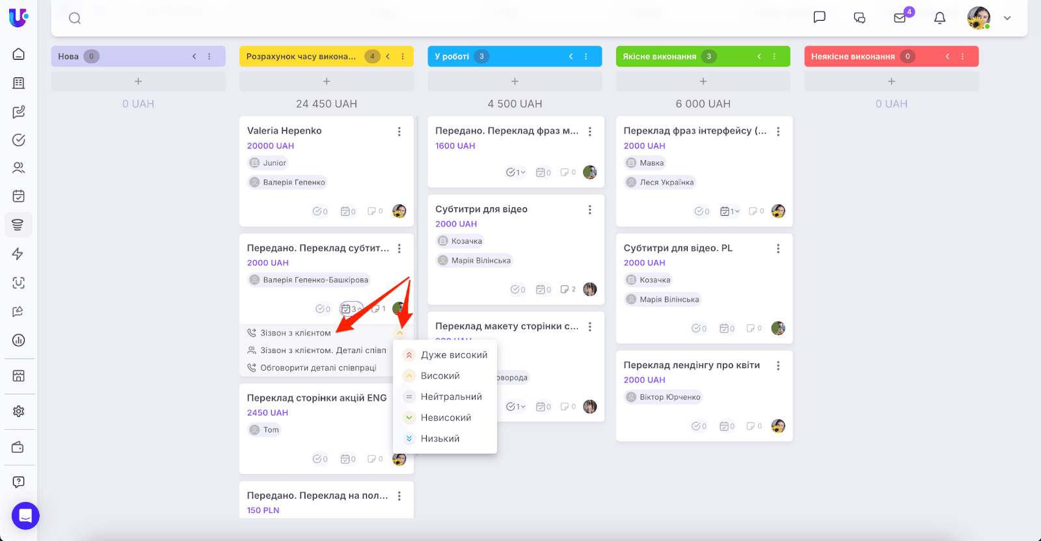Select the highlighted stacked-layers icon in sidebar

click(x=18, y=225)
